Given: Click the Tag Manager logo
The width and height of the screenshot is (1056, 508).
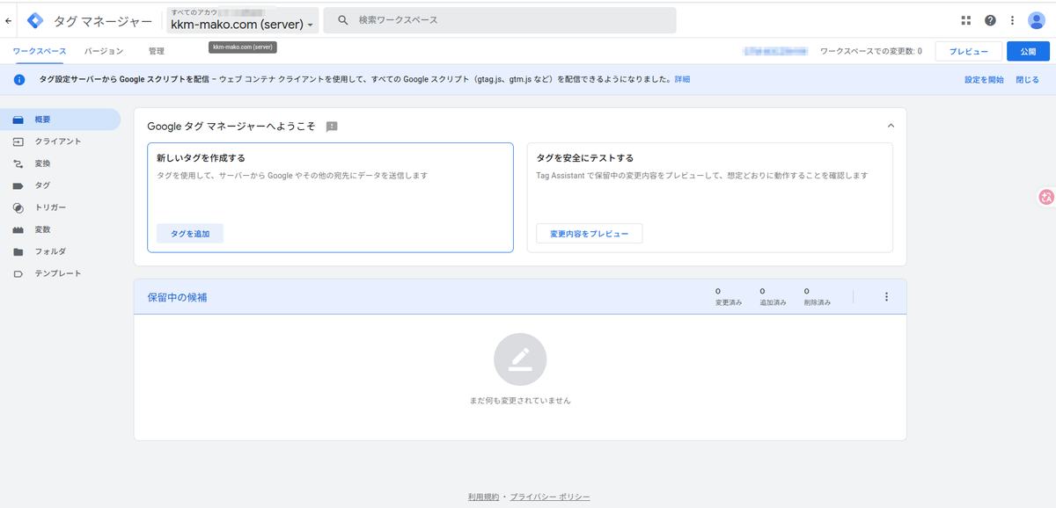Looking at the screenshot, I should tap(36, 20).
